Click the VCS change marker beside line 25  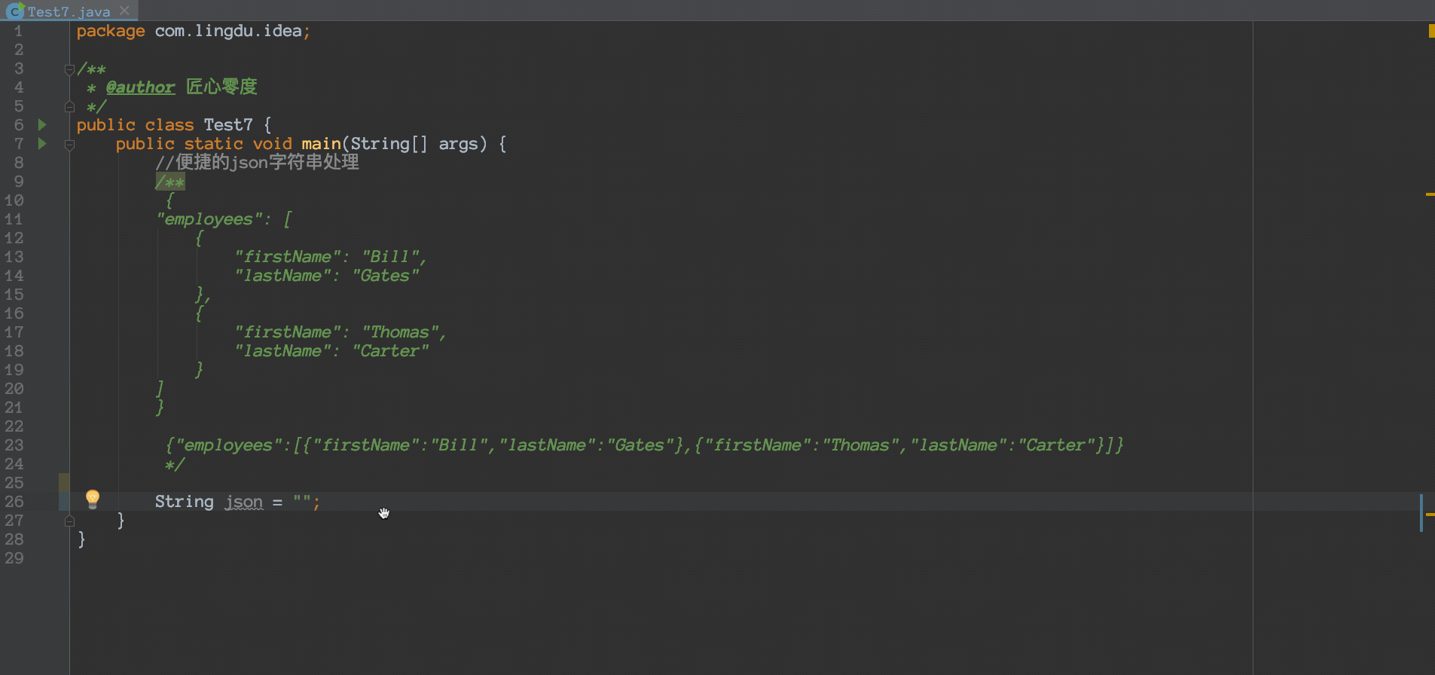pyautogui.click(x=64, y=482)
